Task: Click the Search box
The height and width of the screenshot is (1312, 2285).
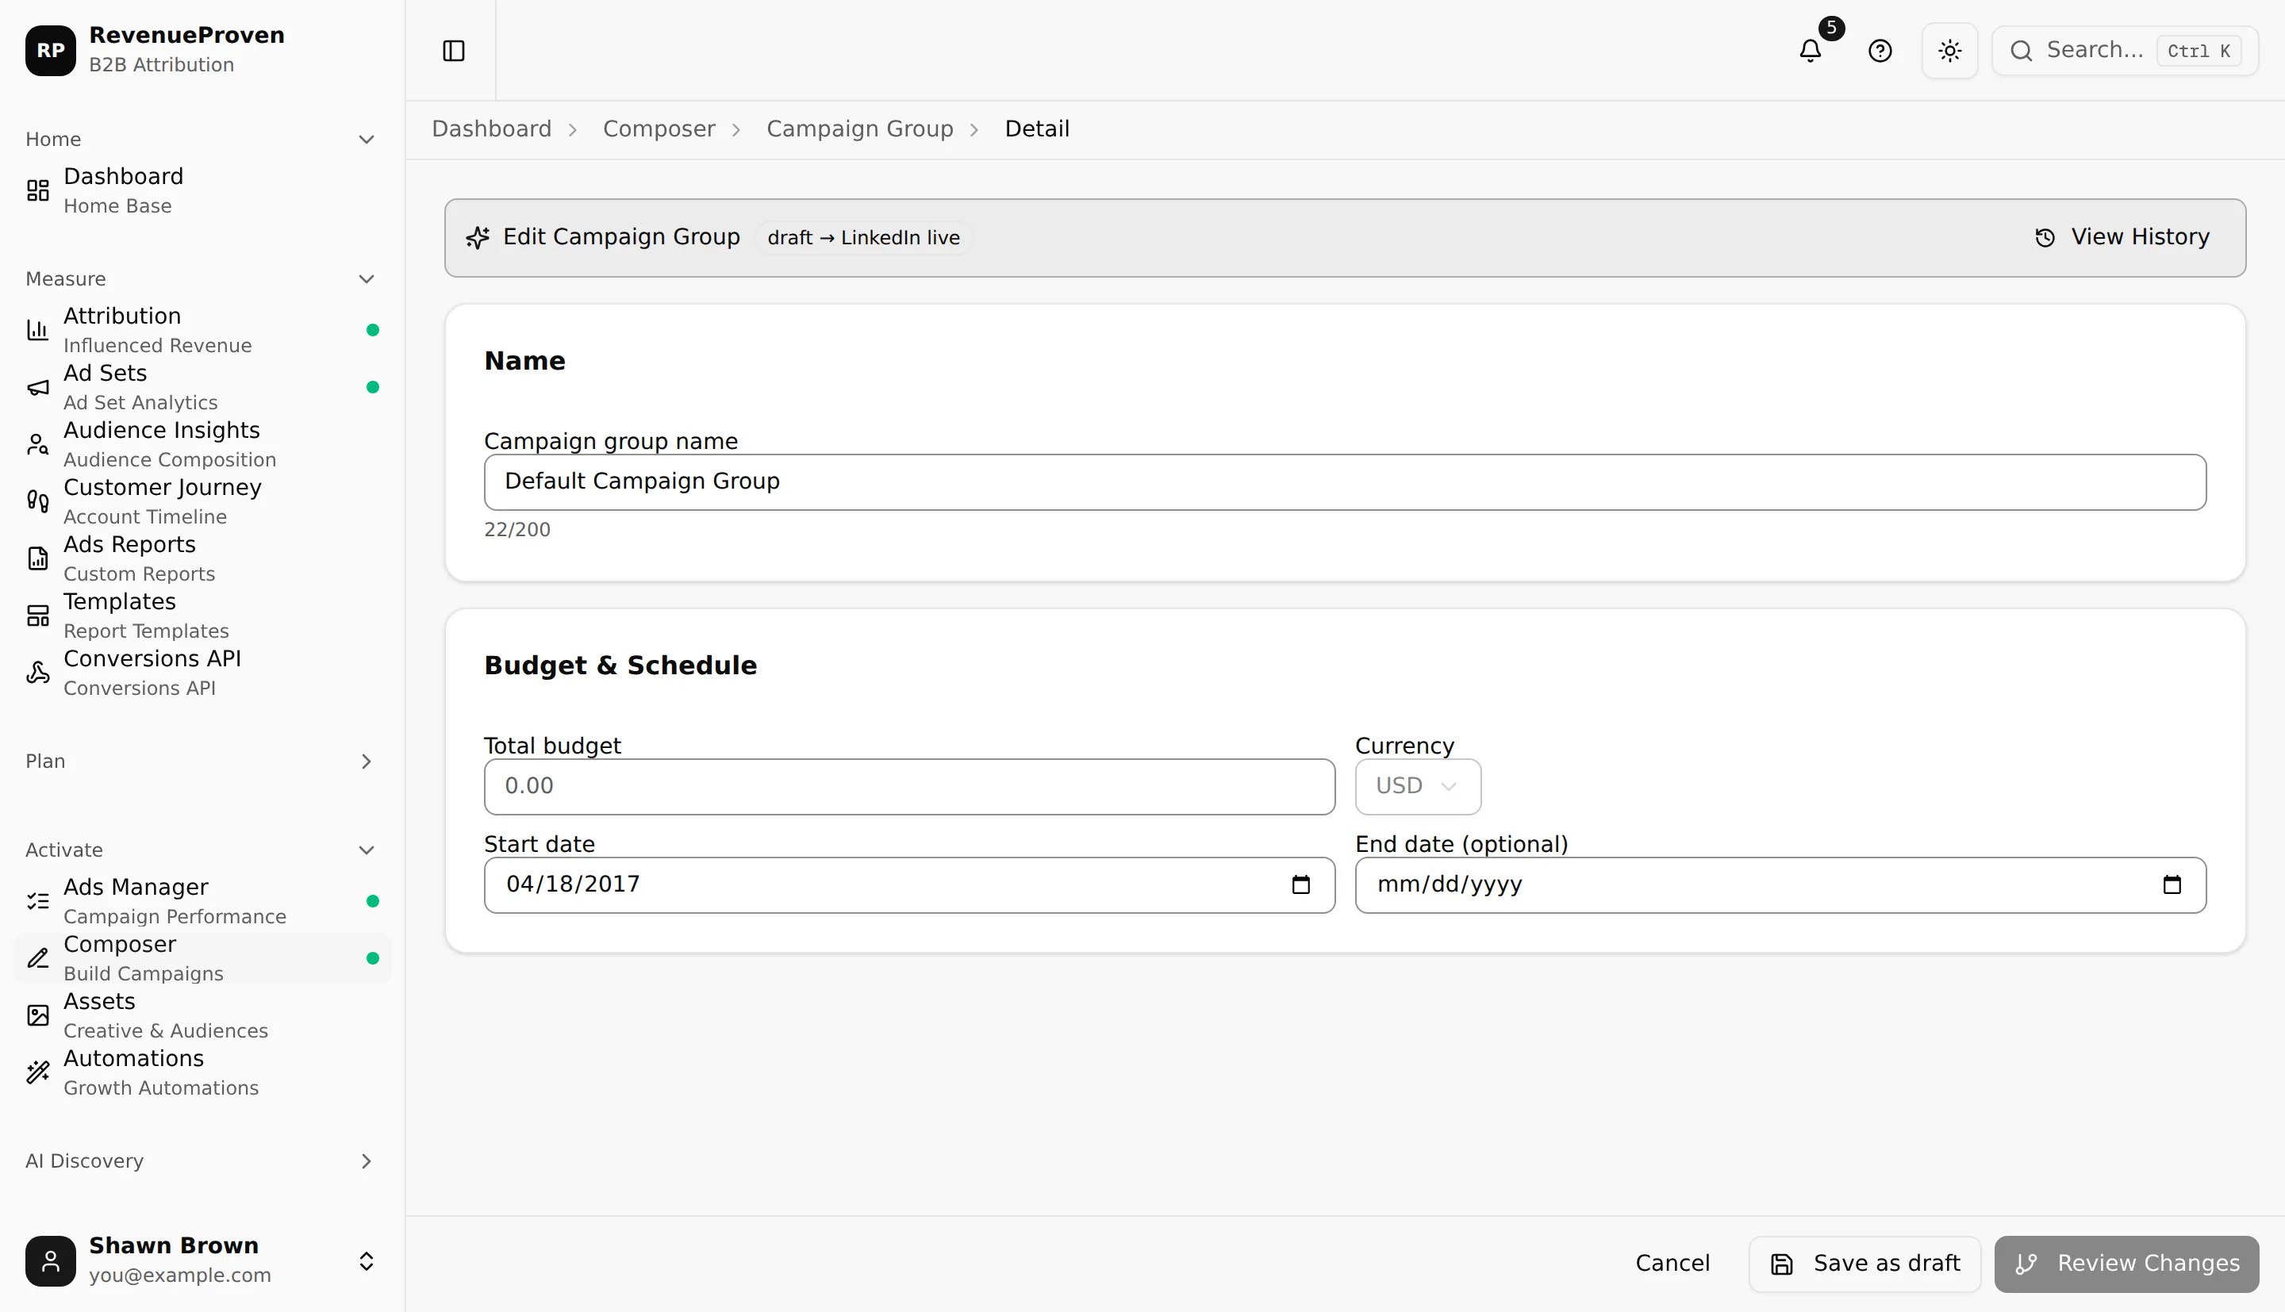Action: (2125, 51)
